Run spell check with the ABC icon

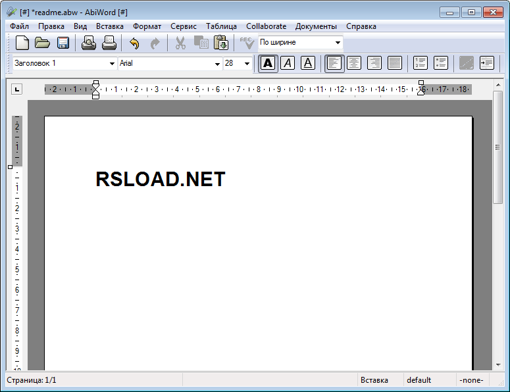(x=247, y=43)
